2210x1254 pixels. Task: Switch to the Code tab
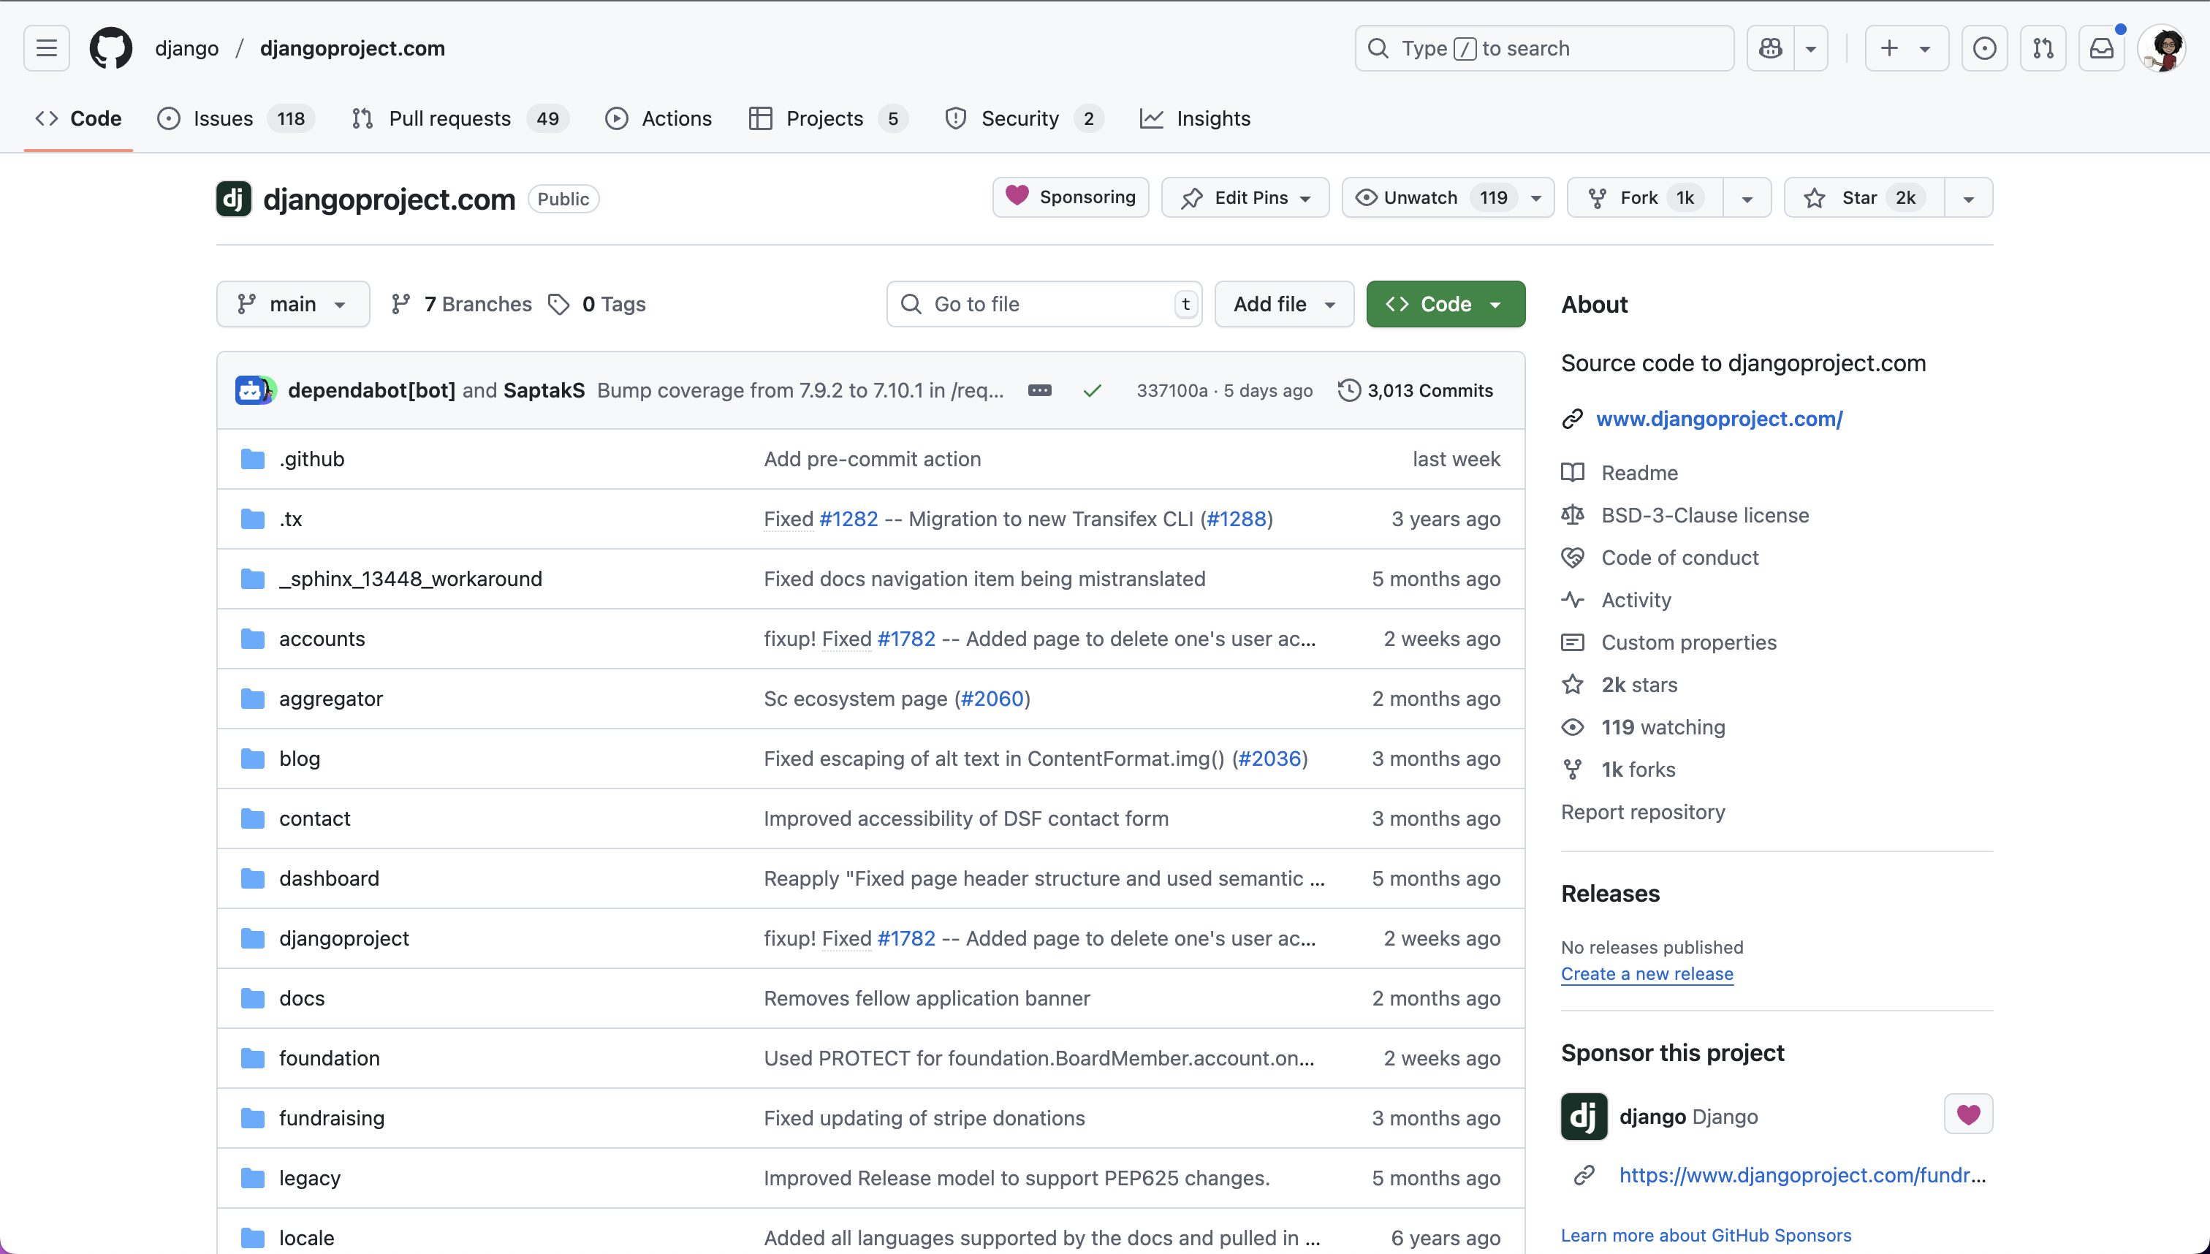78,119
